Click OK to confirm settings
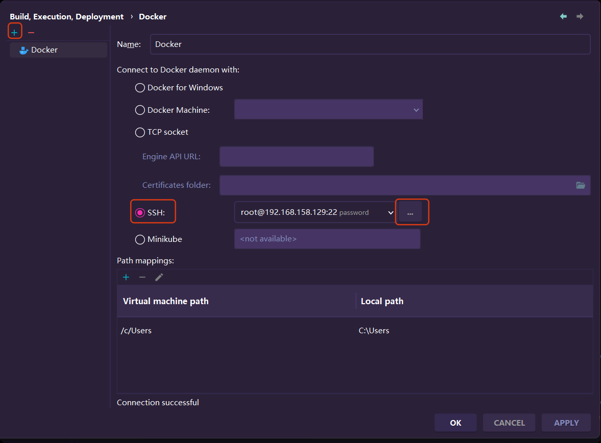Viewport: 601px width, 443px height. (x=456, y=423)
